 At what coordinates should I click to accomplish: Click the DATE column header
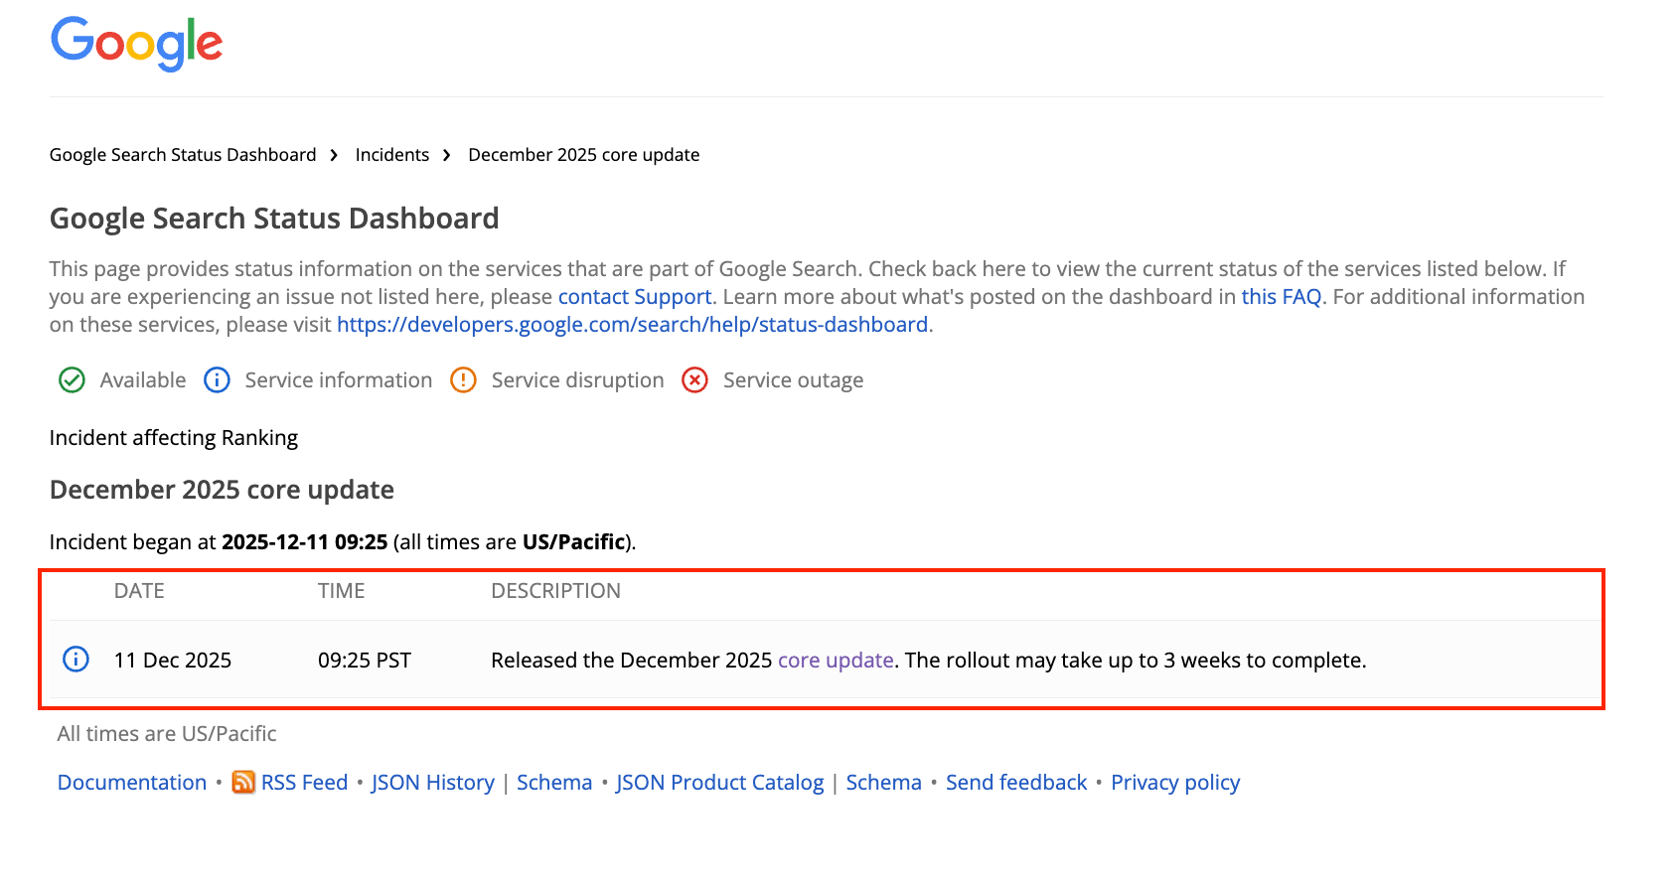(x=139, y=591)
